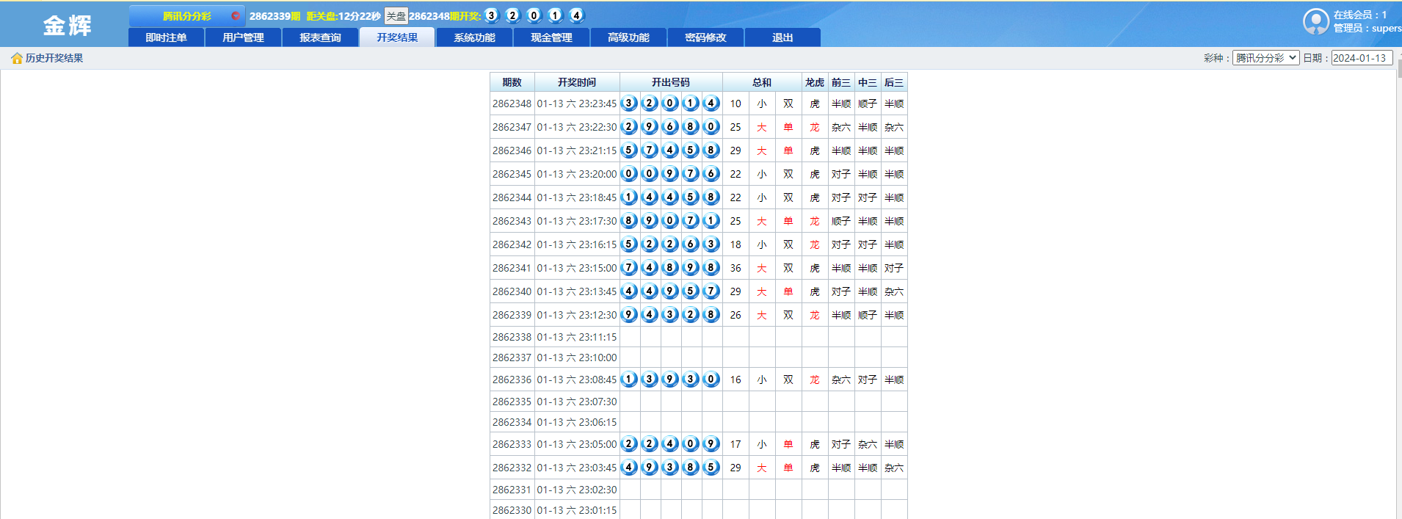Image resolution: width=1402 pixels, height=519 pixels.
Task: Click the home icon beside 历史开奖结果
Action: coord(17,58)
